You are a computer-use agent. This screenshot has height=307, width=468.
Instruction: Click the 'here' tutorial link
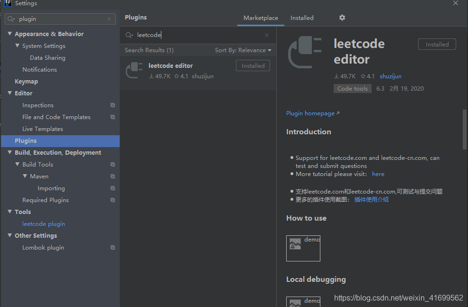click(378, 174)
